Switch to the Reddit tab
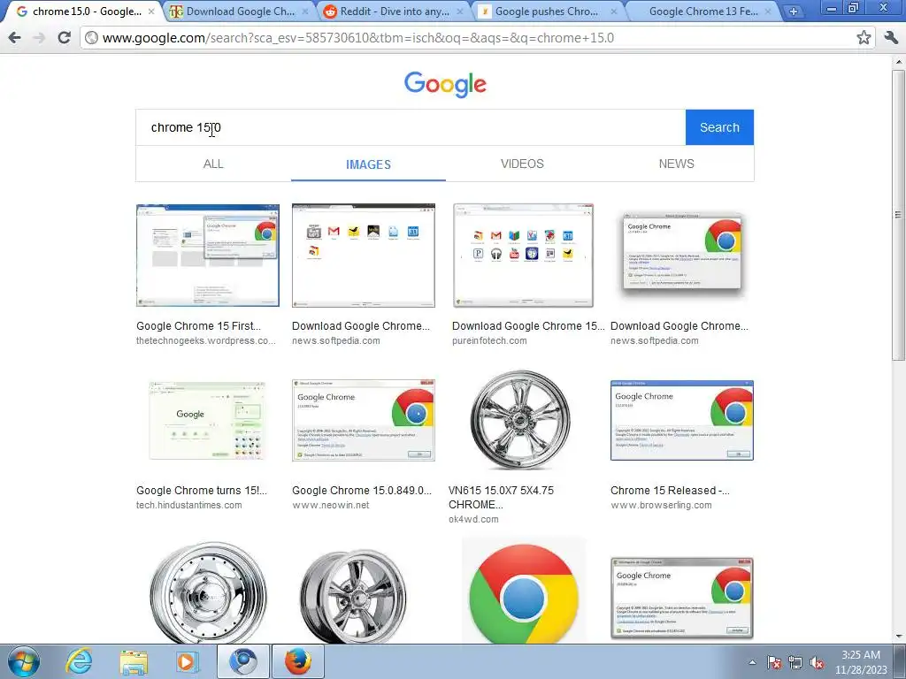The height and width of the screenshot is (679, 906). click(394, 11)
